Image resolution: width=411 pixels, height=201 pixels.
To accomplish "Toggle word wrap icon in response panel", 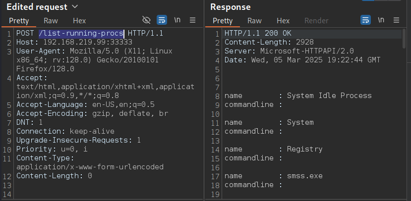I will (x=365, y=20).
